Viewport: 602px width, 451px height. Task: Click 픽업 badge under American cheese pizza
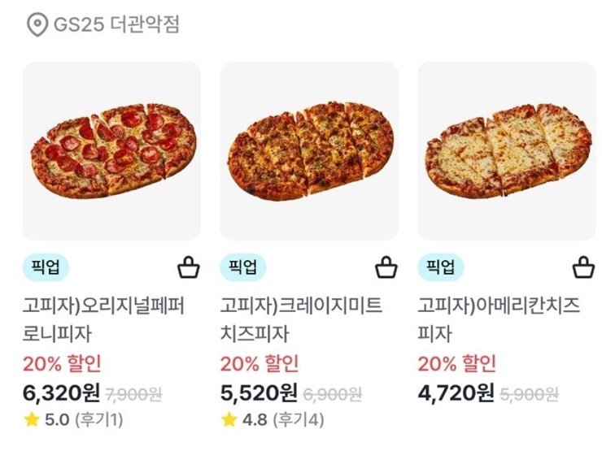441,267
